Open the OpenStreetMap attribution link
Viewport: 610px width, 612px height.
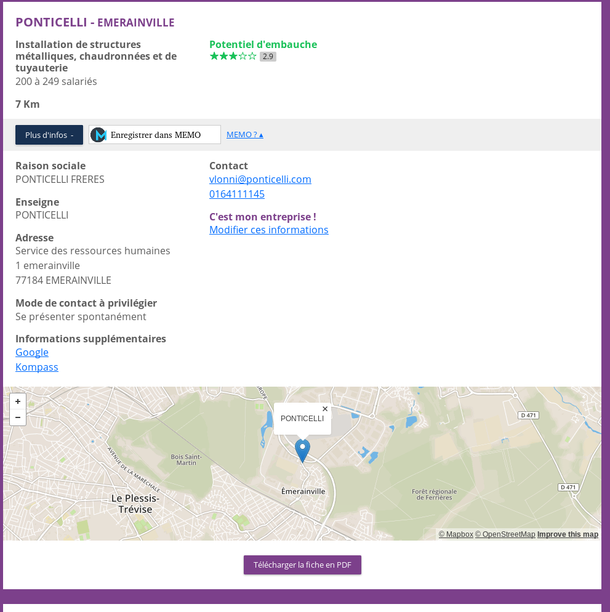pyautogui.click(x=505, y=534)
